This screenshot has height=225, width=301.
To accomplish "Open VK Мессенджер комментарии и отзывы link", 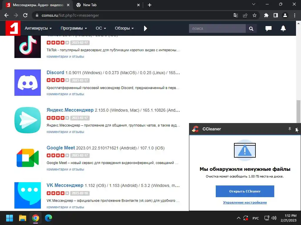I will point(65,207).
